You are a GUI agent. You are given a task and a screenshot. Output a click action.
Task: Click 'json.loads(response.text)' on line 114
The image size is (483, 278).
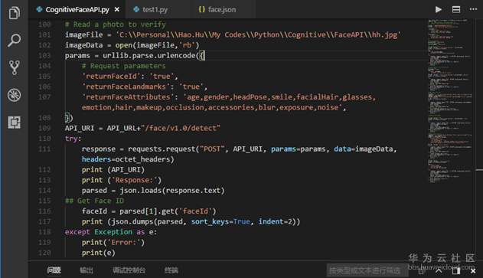pos(172,190)
